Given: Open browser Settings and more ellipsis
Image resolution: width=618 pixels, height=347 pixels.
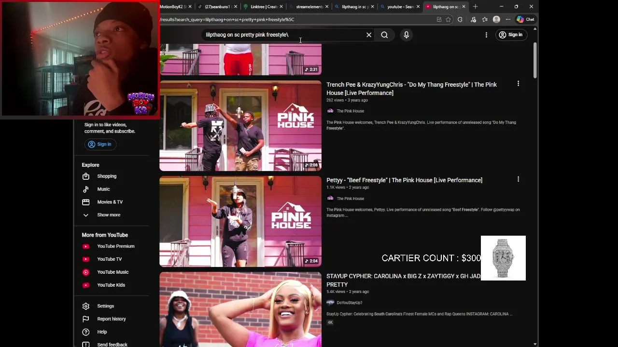Looking at the screenshot, I should [508, 20].
